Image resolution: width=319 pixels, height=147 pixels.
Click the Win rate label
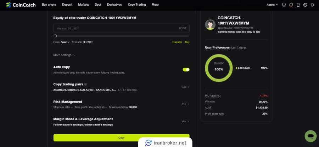pos(210,102)
